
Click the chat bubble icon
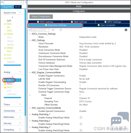[120, 119]
